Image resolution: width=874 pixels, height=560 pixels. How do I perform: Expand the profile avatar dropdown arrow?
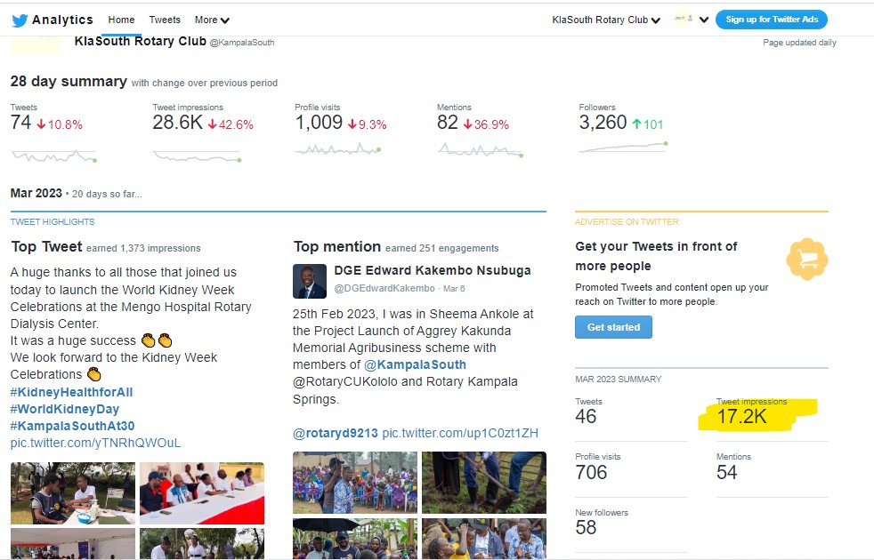click(x=704, y=20)
